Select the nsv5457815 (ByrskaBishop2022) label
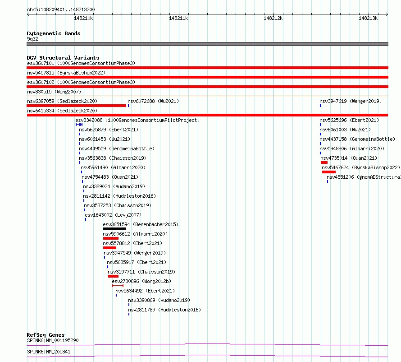 pyautogui.click(x=66, y=73)
